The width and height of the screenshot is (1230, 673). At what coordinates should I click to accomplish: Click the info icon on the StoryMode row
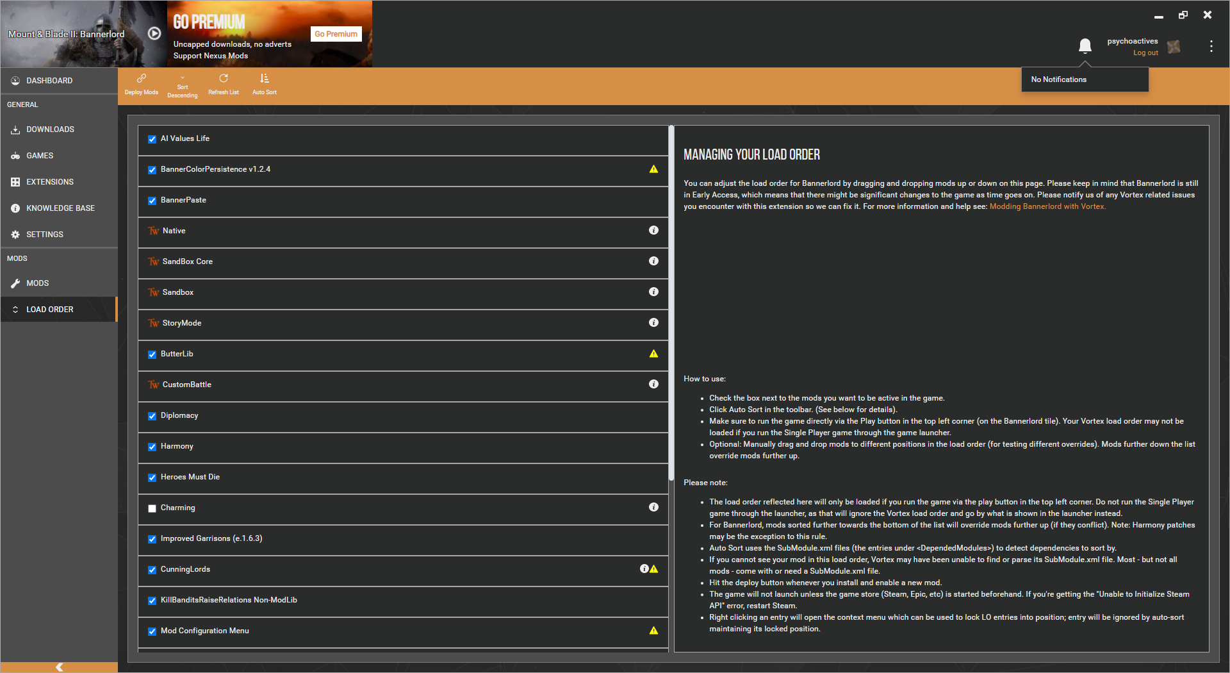(x=653, y=322)
